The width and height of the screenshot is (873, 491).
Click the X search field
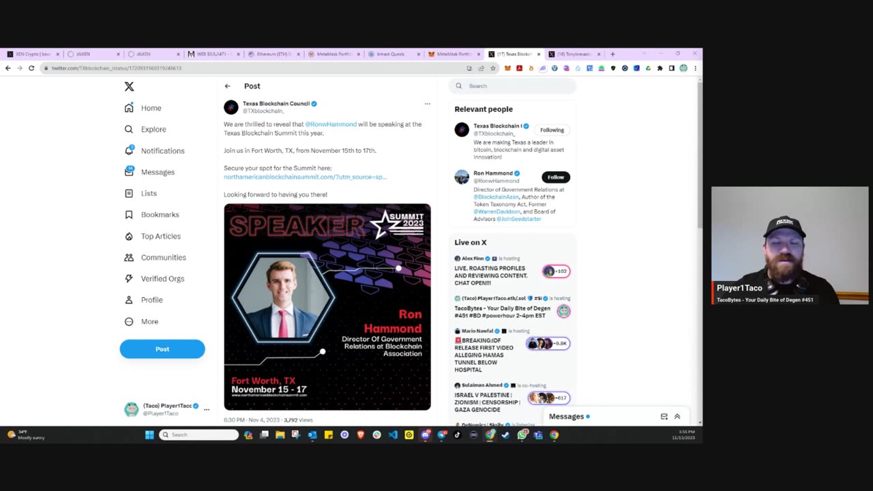tap(513, 86)
